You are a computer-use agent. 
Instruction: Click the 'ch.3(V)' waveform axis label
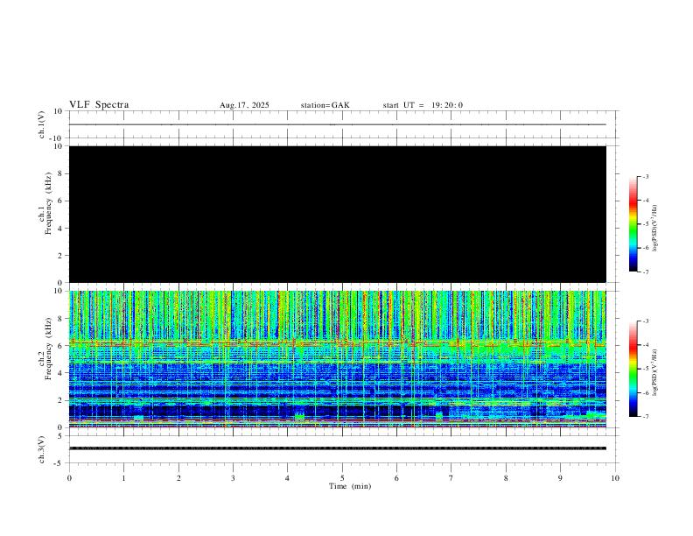(42, 449)
